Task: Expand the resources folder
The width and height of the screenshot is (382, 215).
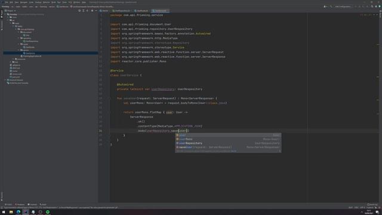Action: 13,59
